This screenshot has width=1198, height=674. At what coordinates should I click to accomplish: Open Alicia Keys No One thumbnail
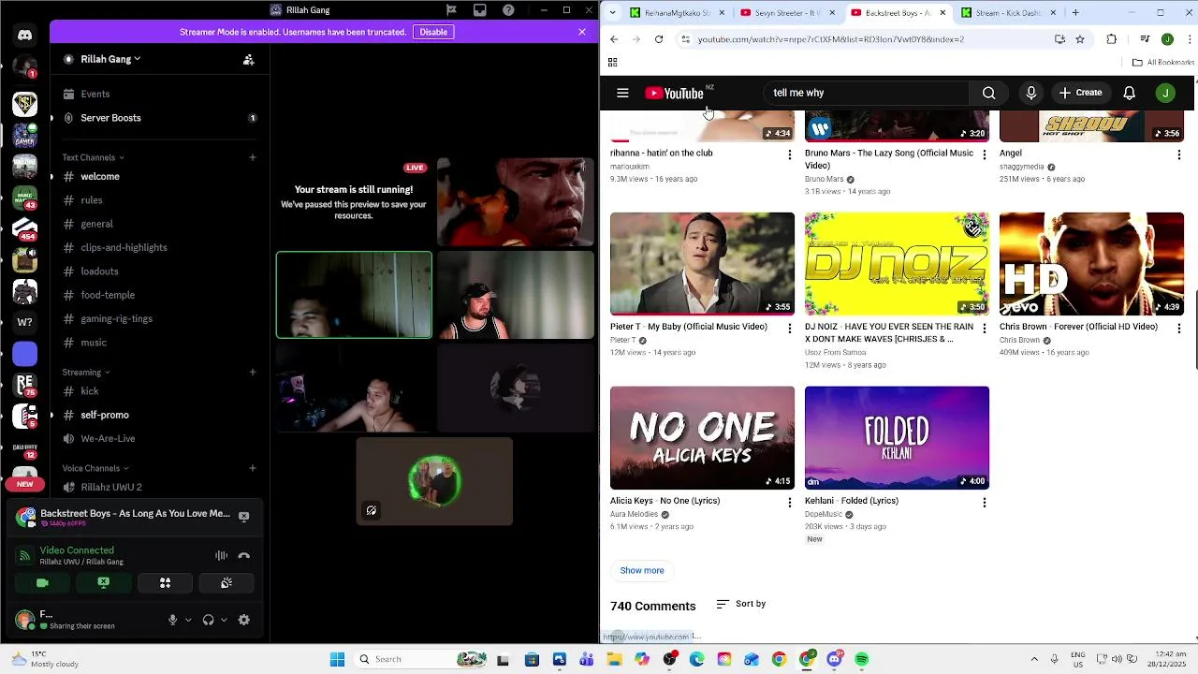[702, 438]
